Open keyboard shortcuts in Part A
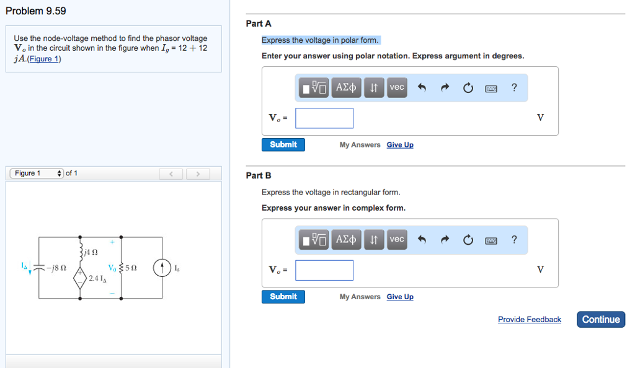 pyautogui.click(x=491, y=88)
